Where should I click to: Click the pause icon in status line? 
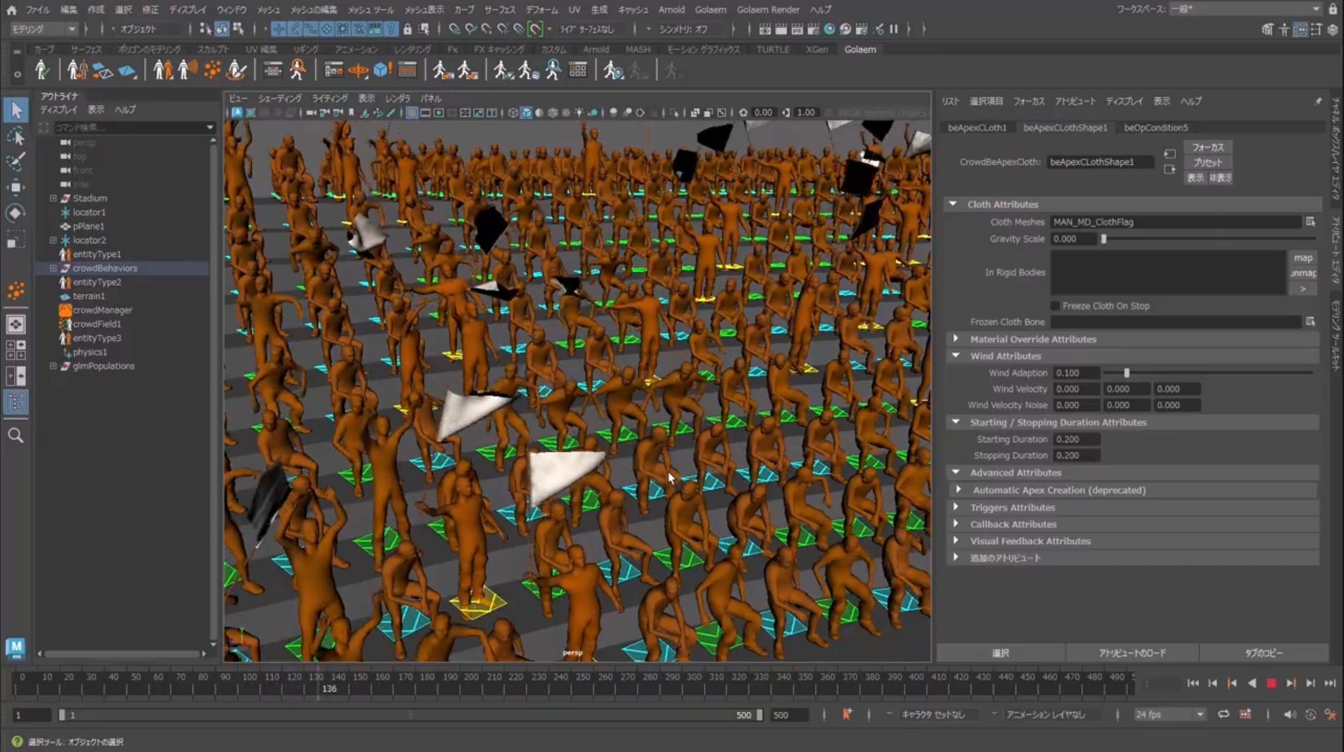click(893, 29)
